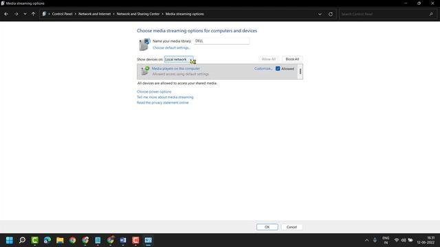Screen dimensions: 440x247
Task: Click the Block All button
Action: (292, 59)
